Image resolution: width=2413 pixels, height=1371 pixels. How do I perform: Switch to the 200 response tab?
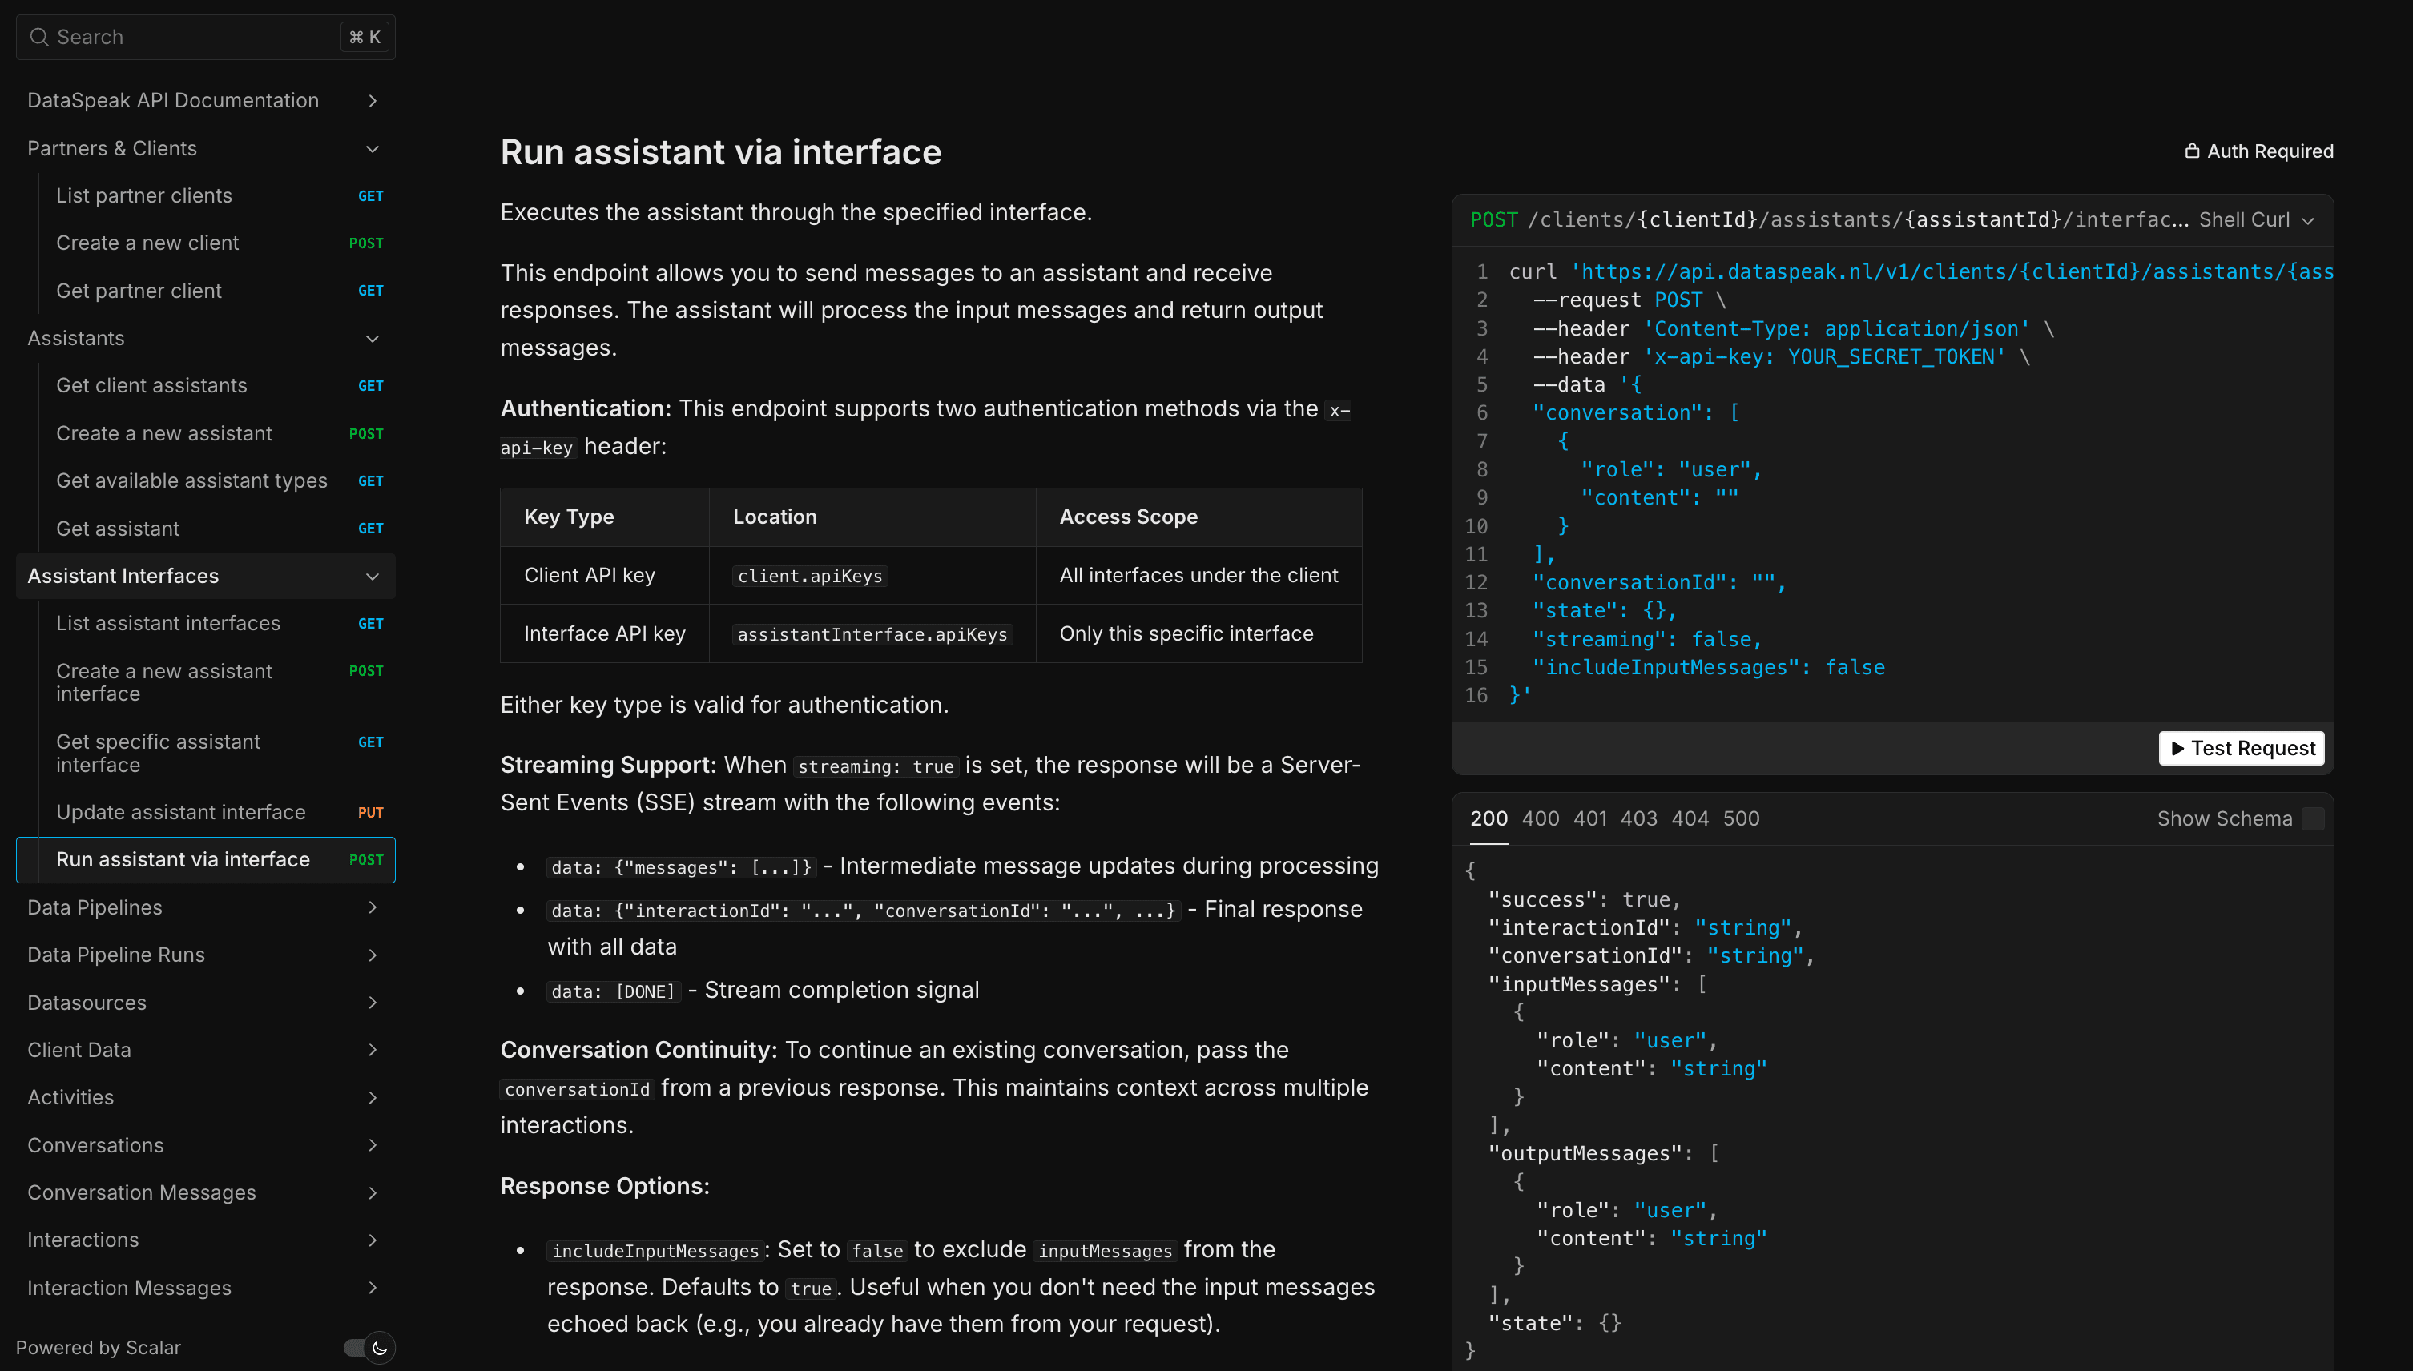pos(1488,818)
